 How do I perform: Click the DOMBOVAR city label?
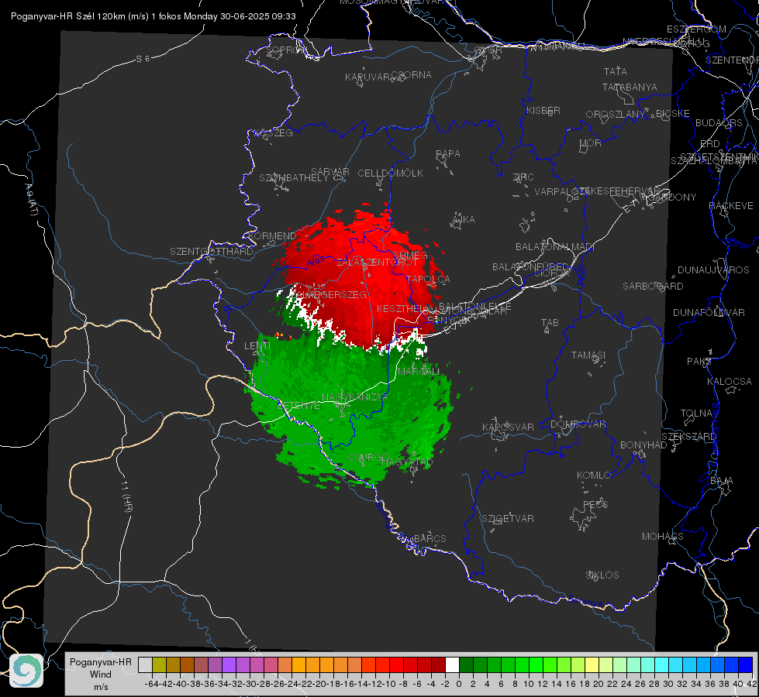coord(578,424)
